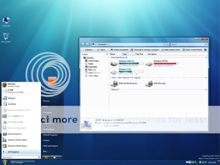Viewport: 220px width, 165px height.
Task: Open the Recycle Bin desktop icon
Action: [6, 37]
